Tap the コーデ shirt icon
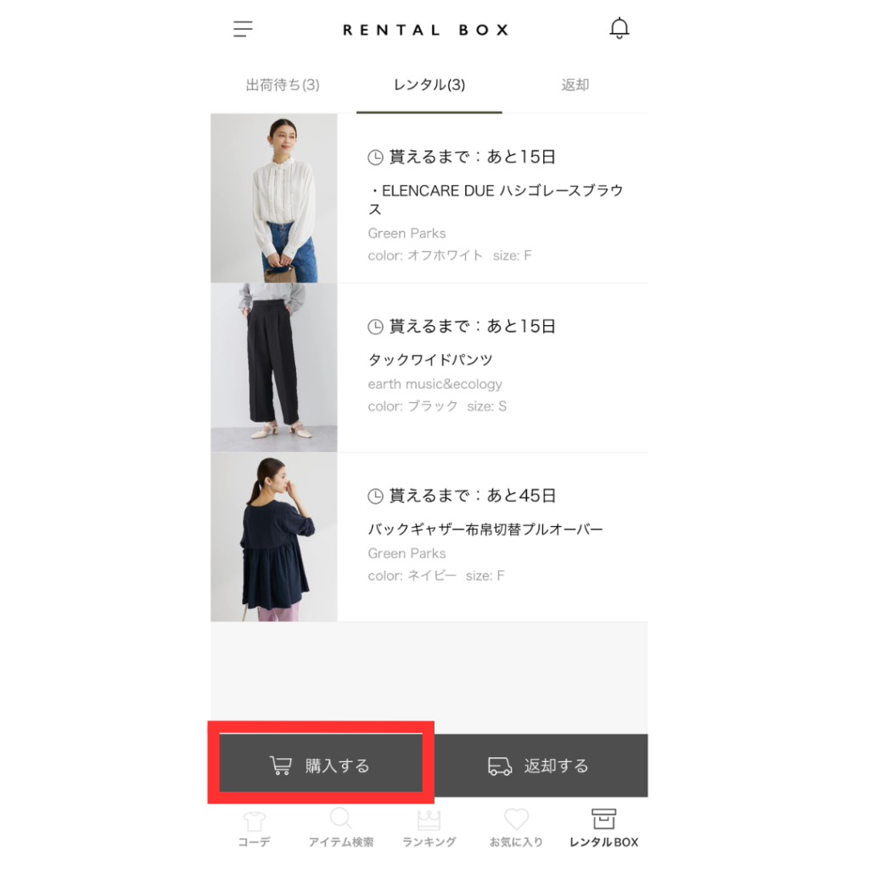The height and width of the screenshot is (869, 869). coord(255,821)
